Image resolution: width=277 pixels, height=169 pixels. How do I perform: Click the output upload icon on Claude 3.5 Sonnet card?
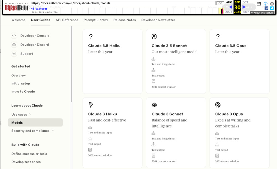[153, 70]
